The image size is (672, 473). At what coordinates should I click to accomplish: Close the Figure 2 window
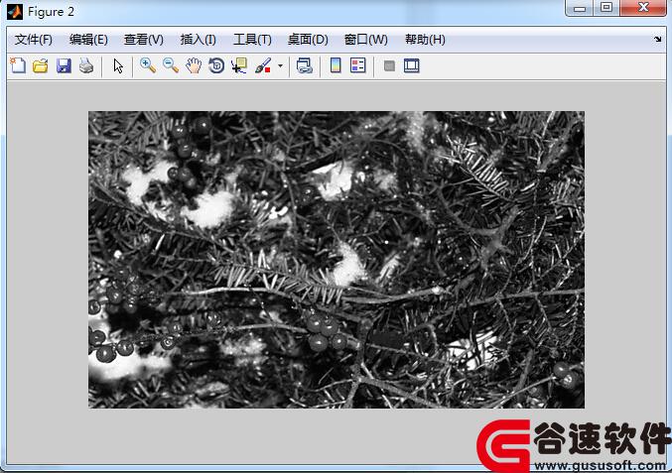[x=643, y=8]
